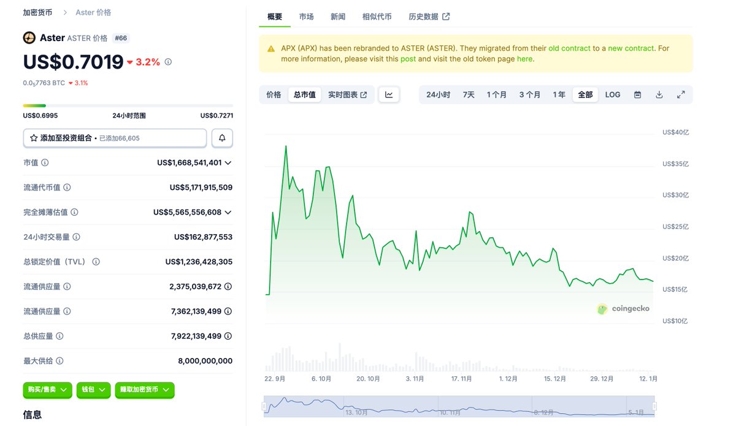Open the 钱包 dropdown button
Viewport: 736px width, 426px height.
coord(93,390)
